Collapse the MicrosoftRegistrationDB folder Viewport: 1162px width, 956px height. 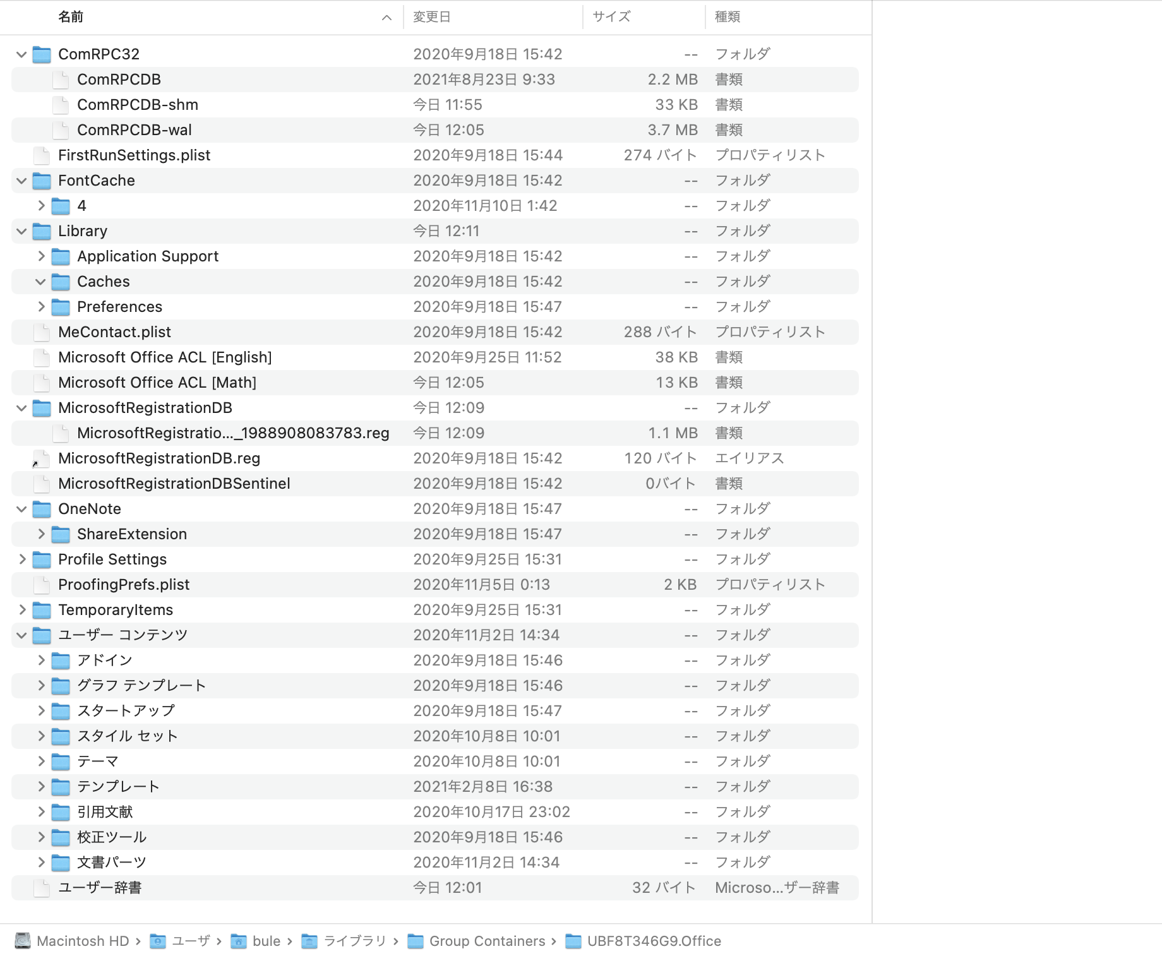pos(21,408)
